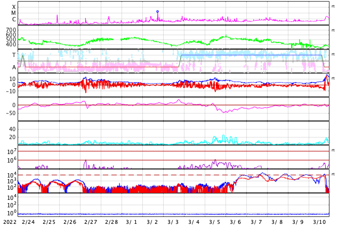
Task: Click the 10^0 axis label on bottom panel
Action: (12, 213)
